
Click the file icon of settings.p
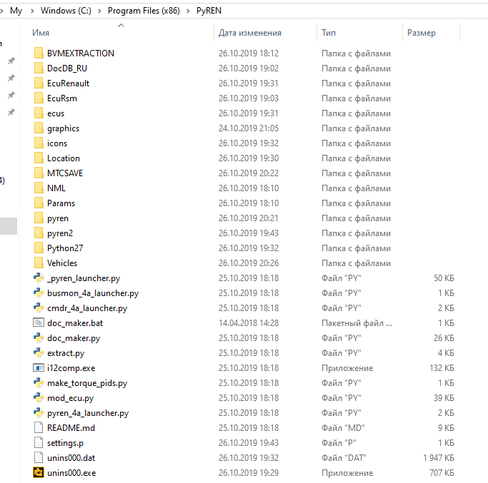[39, 442]
